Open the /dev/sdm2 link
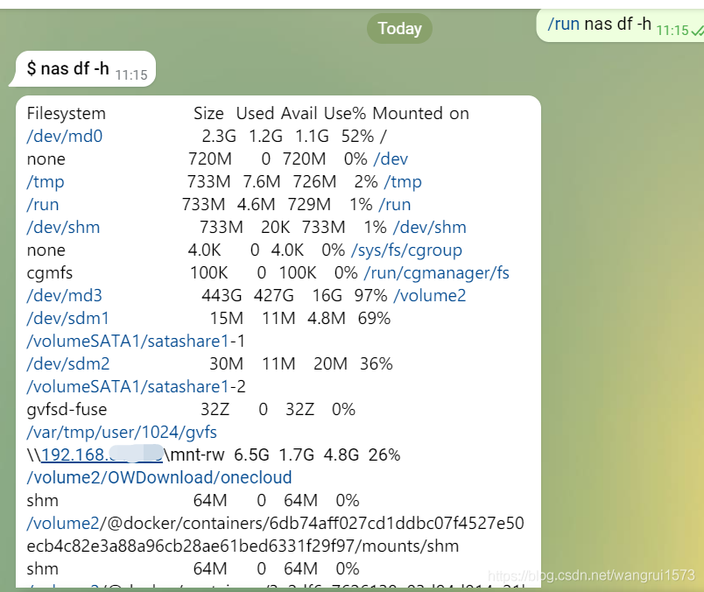The width and height of the screenshot is (704, 592). (68, 363)
